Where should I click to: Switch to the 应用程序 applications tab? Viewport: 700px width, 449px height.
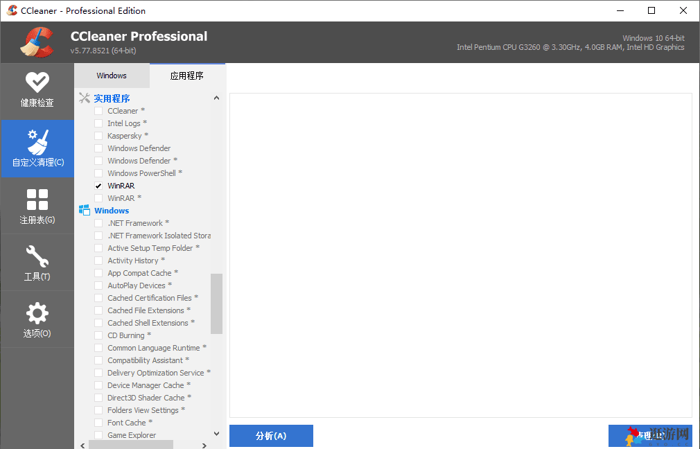click(x=187, y=76)
